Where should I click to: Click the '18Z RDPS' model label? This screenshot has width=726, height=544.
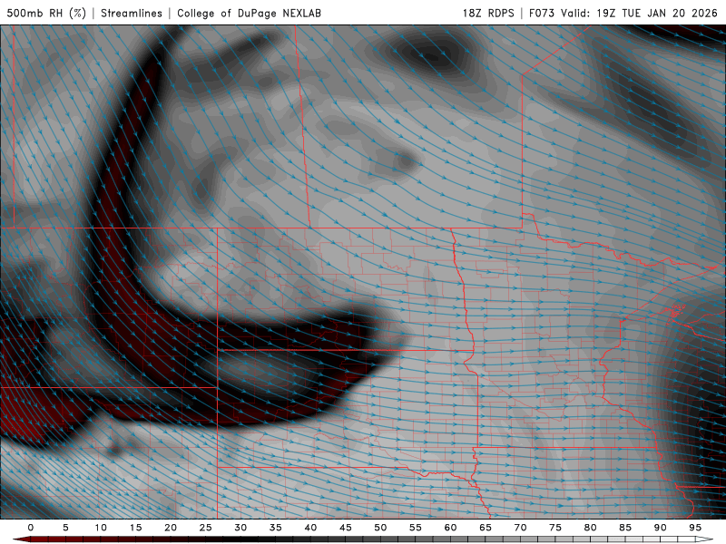[x=488, y=13]
